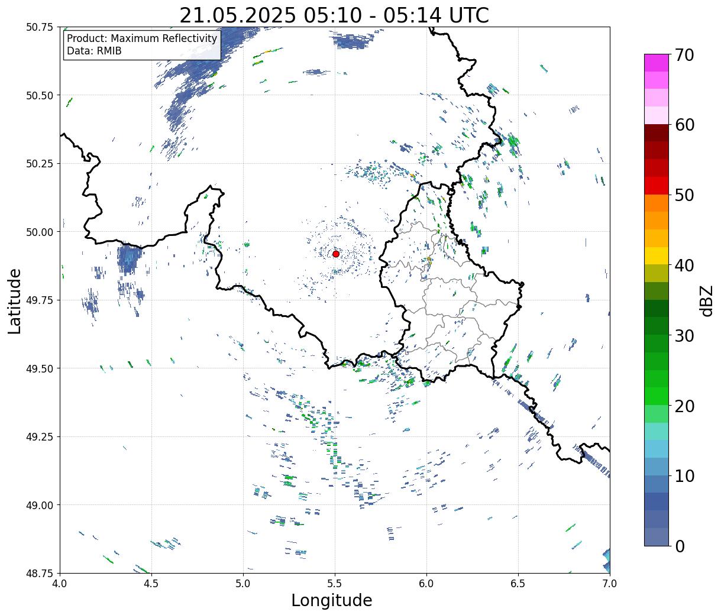The width and height of the screenshot is (721, 615).
Task: Click the colorbar tick label 20
Action: (x=684, y=406)
